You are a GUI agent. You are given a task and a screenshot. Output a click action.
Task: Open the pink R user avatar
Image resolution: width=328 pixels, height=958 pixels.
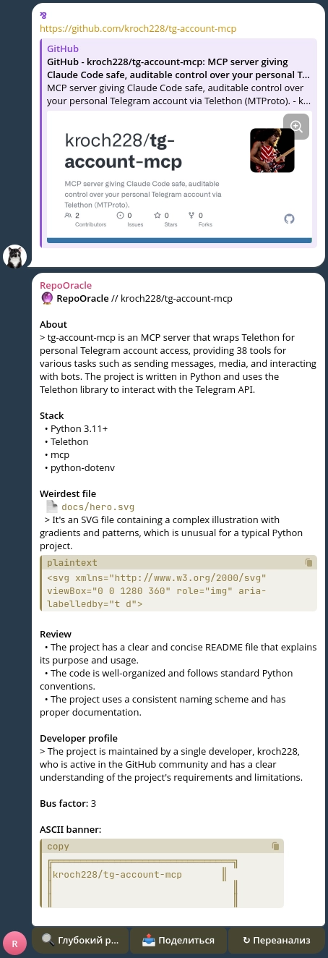coord(15,944)
